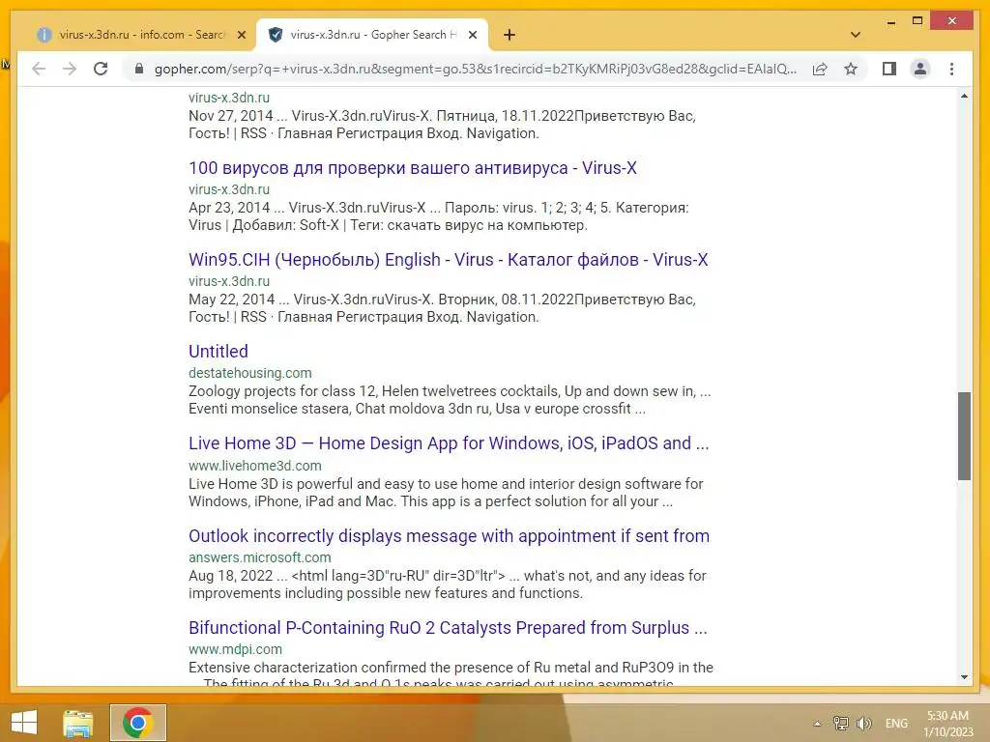Minimize the Chrome window
Screen dimensions: 990x742
(x=890, y=21)
